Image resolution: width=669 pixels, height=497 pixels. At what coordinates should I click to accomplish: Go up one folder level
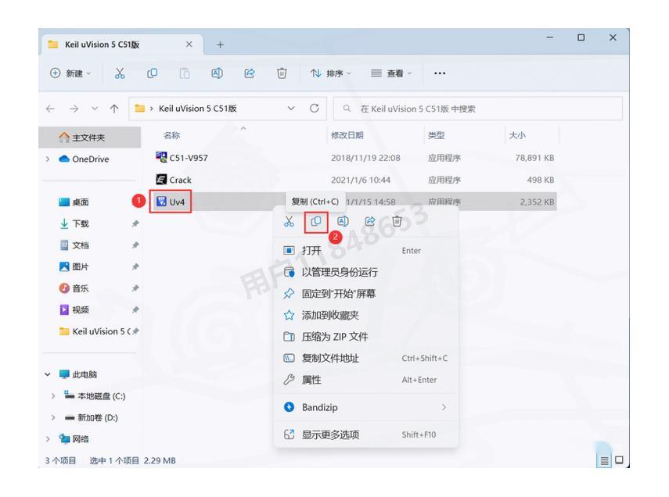(x=114, y=109)
